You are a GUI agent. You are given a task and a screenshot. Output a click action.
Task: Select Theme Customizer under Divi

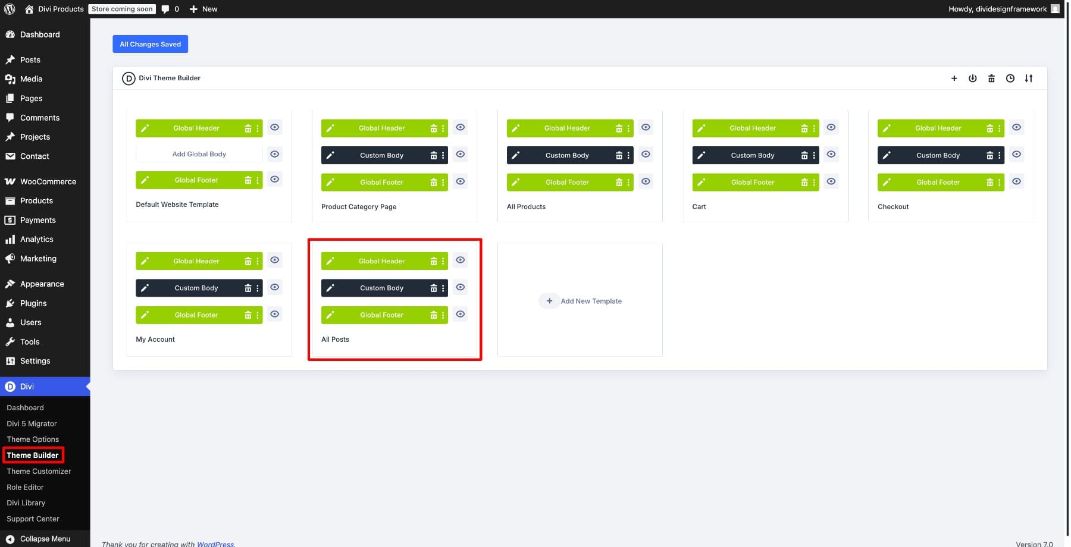pyautogui.click(x=39, y=471)
